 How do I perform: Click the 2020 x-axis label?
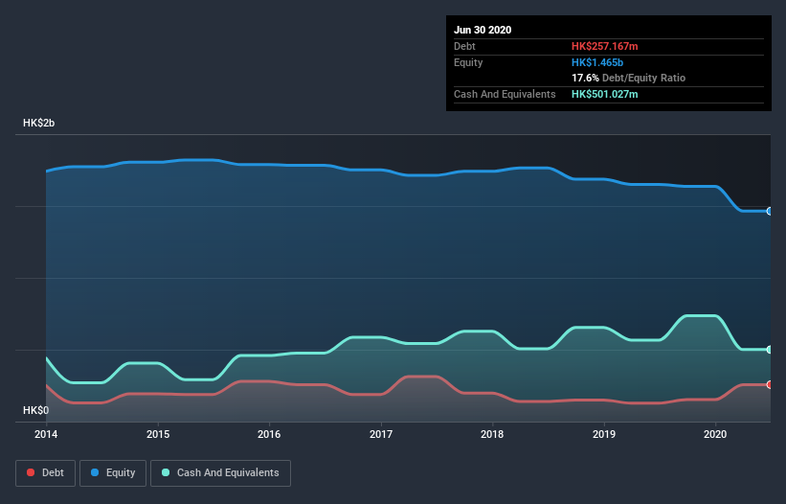pos(715,434)
